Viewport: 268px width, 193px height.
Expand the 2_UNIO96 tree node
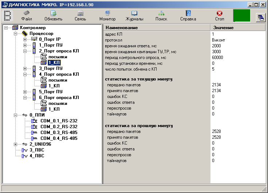(16, 144)
